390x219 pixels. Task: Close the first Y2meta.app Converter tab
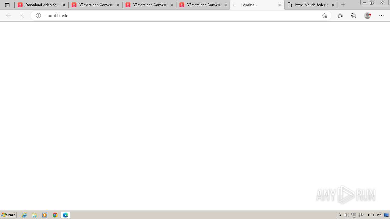point(118,5)
